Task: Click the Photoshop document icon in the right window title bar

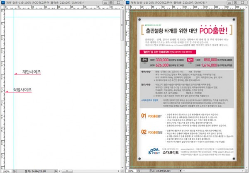Action: tap(128, 2)
